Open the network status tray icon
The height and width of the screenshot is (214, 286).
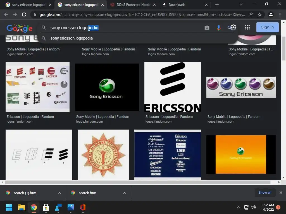pos(246,207)
